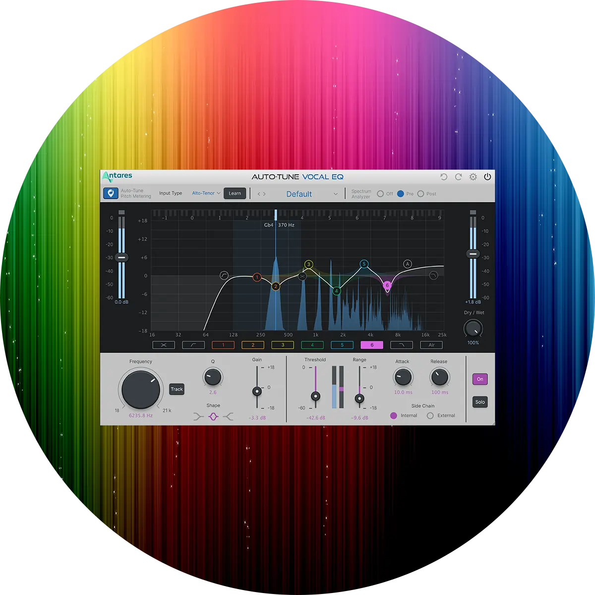Click the undo arrow icon
The height and width of the screenshot is (595, 595).
click(x=444, y=177)
